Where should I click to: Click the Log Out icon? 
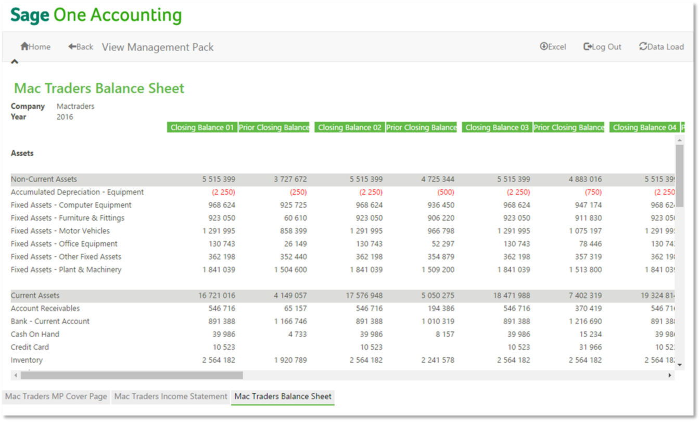point(588,46)
